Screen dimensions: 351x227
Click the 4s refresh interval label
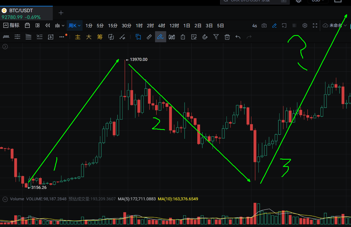255,26
